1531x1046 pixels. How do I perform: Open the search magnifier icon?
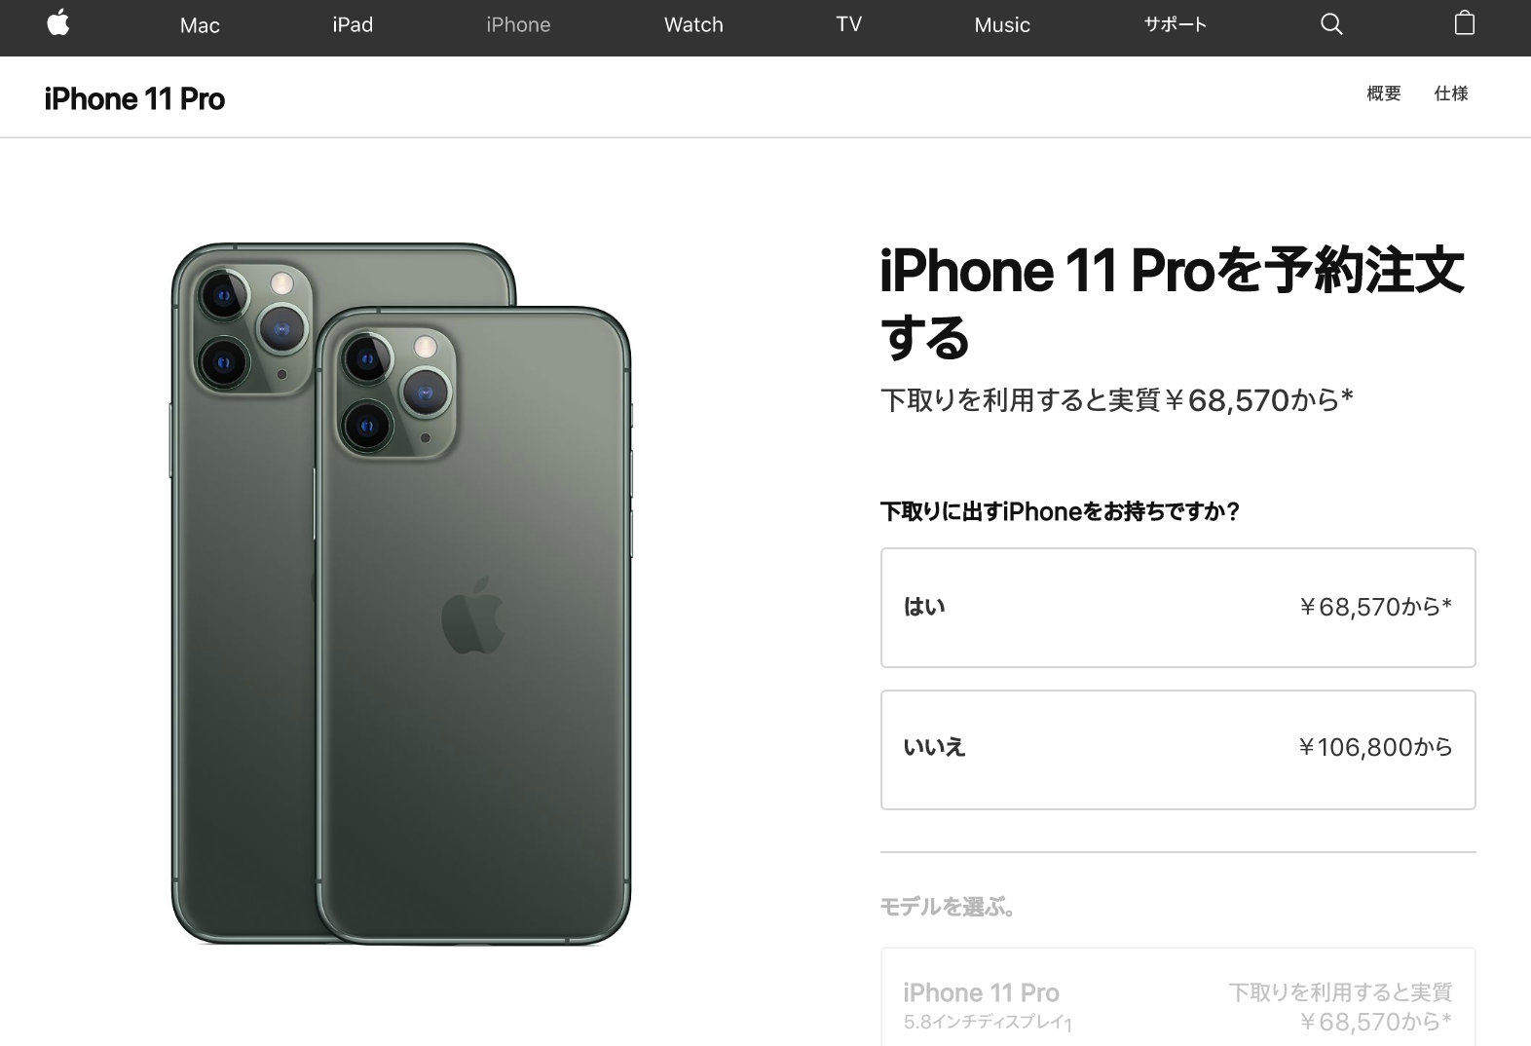coord(1331,24)
